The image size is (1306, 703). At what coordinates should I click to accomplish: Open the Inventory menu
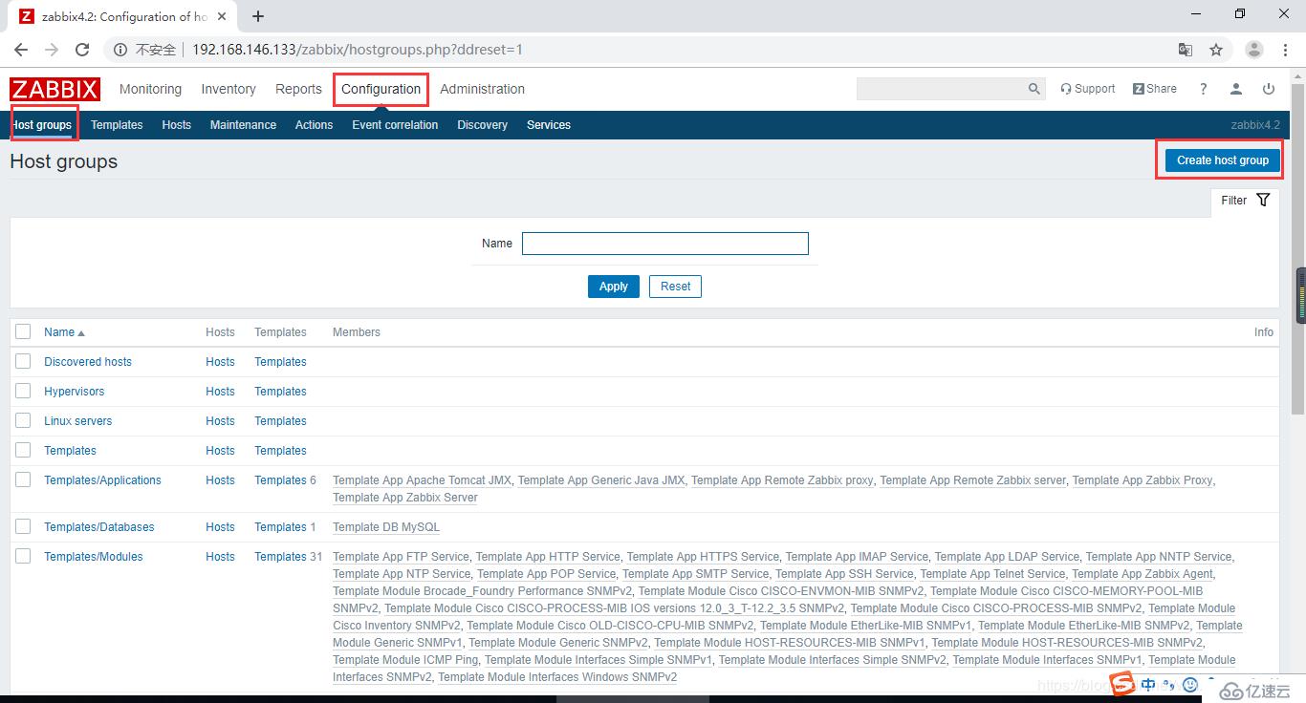[229, 89]
